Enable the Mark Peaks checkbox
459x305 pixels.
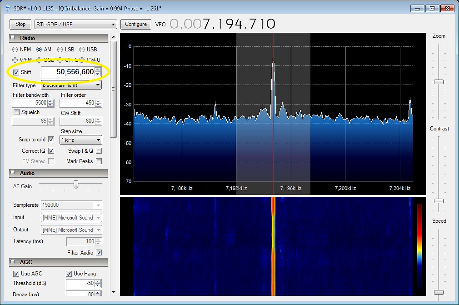tap(99, 161)
